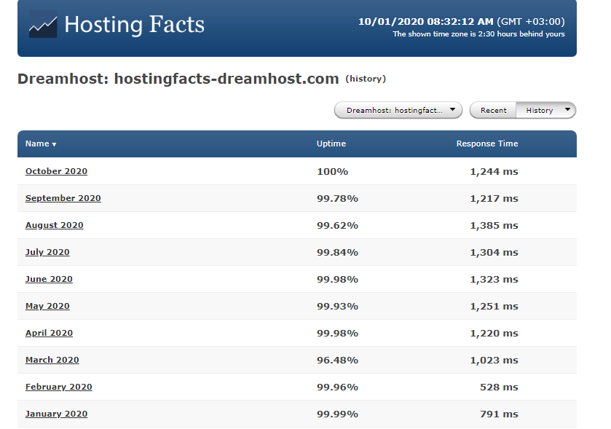This screenshot has width=611, height=429.
Task: Expand the History dropdown arrow
Action: coord(567,109)
